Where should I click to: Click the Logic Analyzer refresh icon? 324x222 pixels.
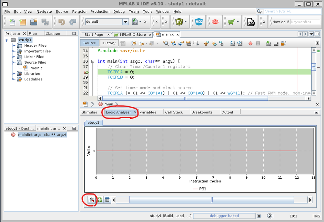pos(99,200)
